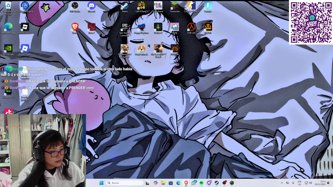This screenshot has width=333, height=187.
Task: Click the Yape QR code image
Action: [x=311, y=22]
